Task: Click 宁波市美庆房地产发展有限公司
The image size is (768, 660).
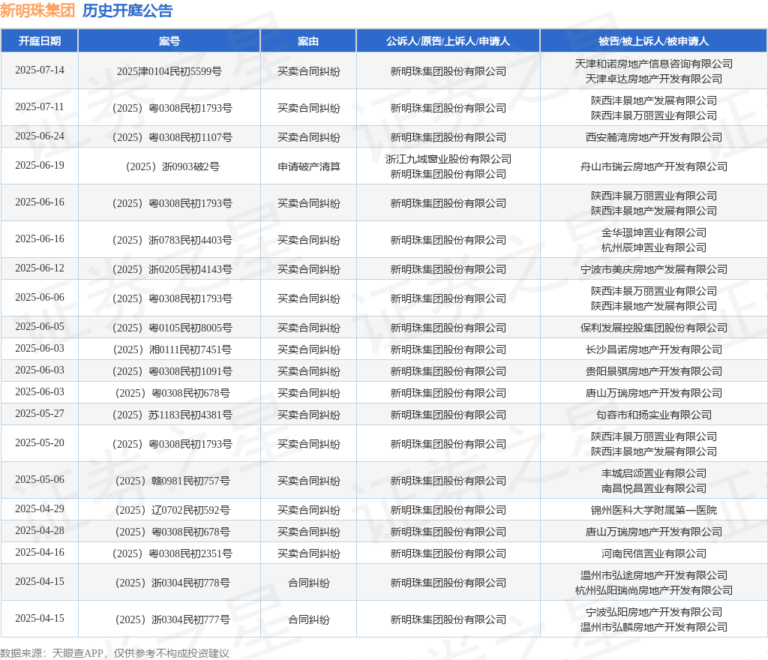Action: coord(654,269)
